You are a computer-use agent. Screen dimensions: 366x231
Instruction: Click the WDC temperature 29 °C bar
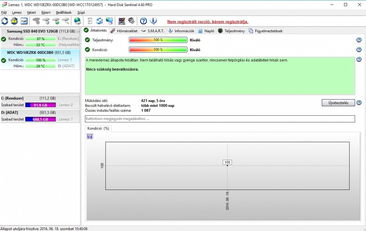click(40, 66)
